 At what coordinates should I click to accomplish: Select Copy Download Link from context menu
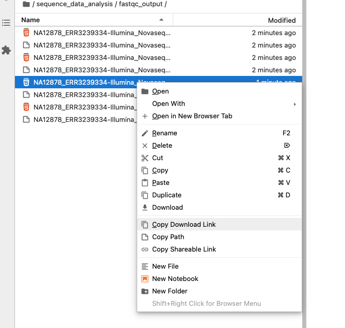pyautogui.click(x=184, y=225)
